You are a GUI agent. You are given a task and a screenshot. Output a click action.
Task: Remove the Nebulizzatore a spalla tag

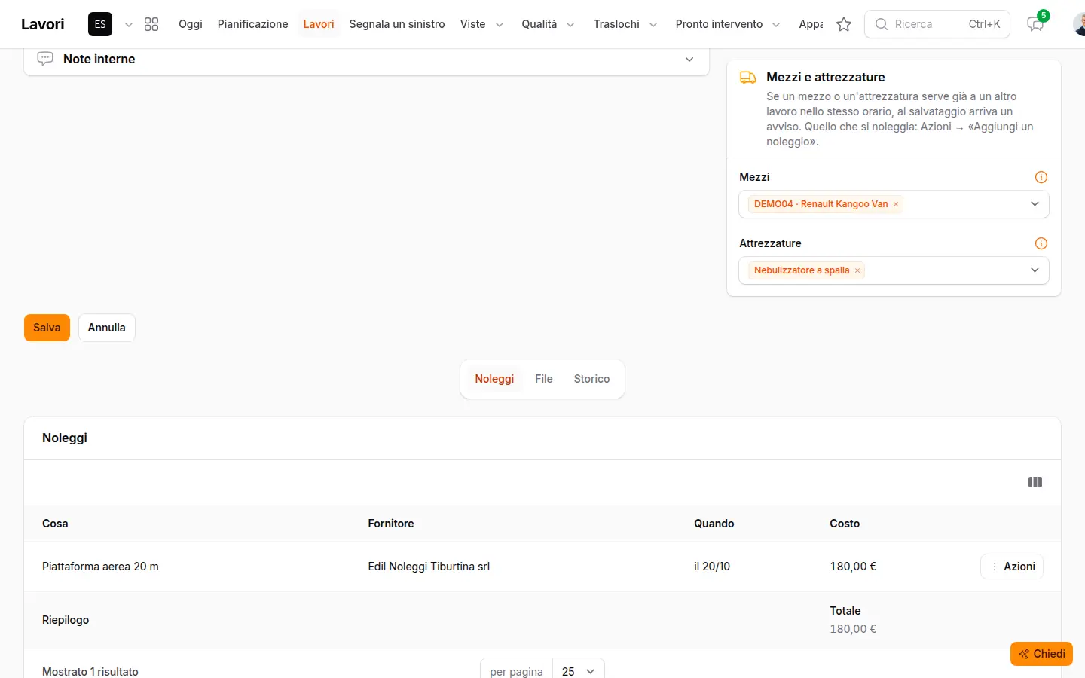pos(857,270)
